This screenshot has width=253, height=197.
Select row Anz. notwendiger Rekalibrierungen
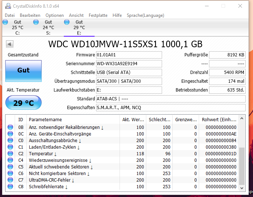click(x=122, y=127)
